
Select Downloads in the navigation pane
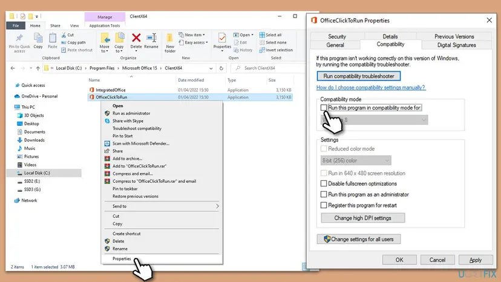(34, 140)
